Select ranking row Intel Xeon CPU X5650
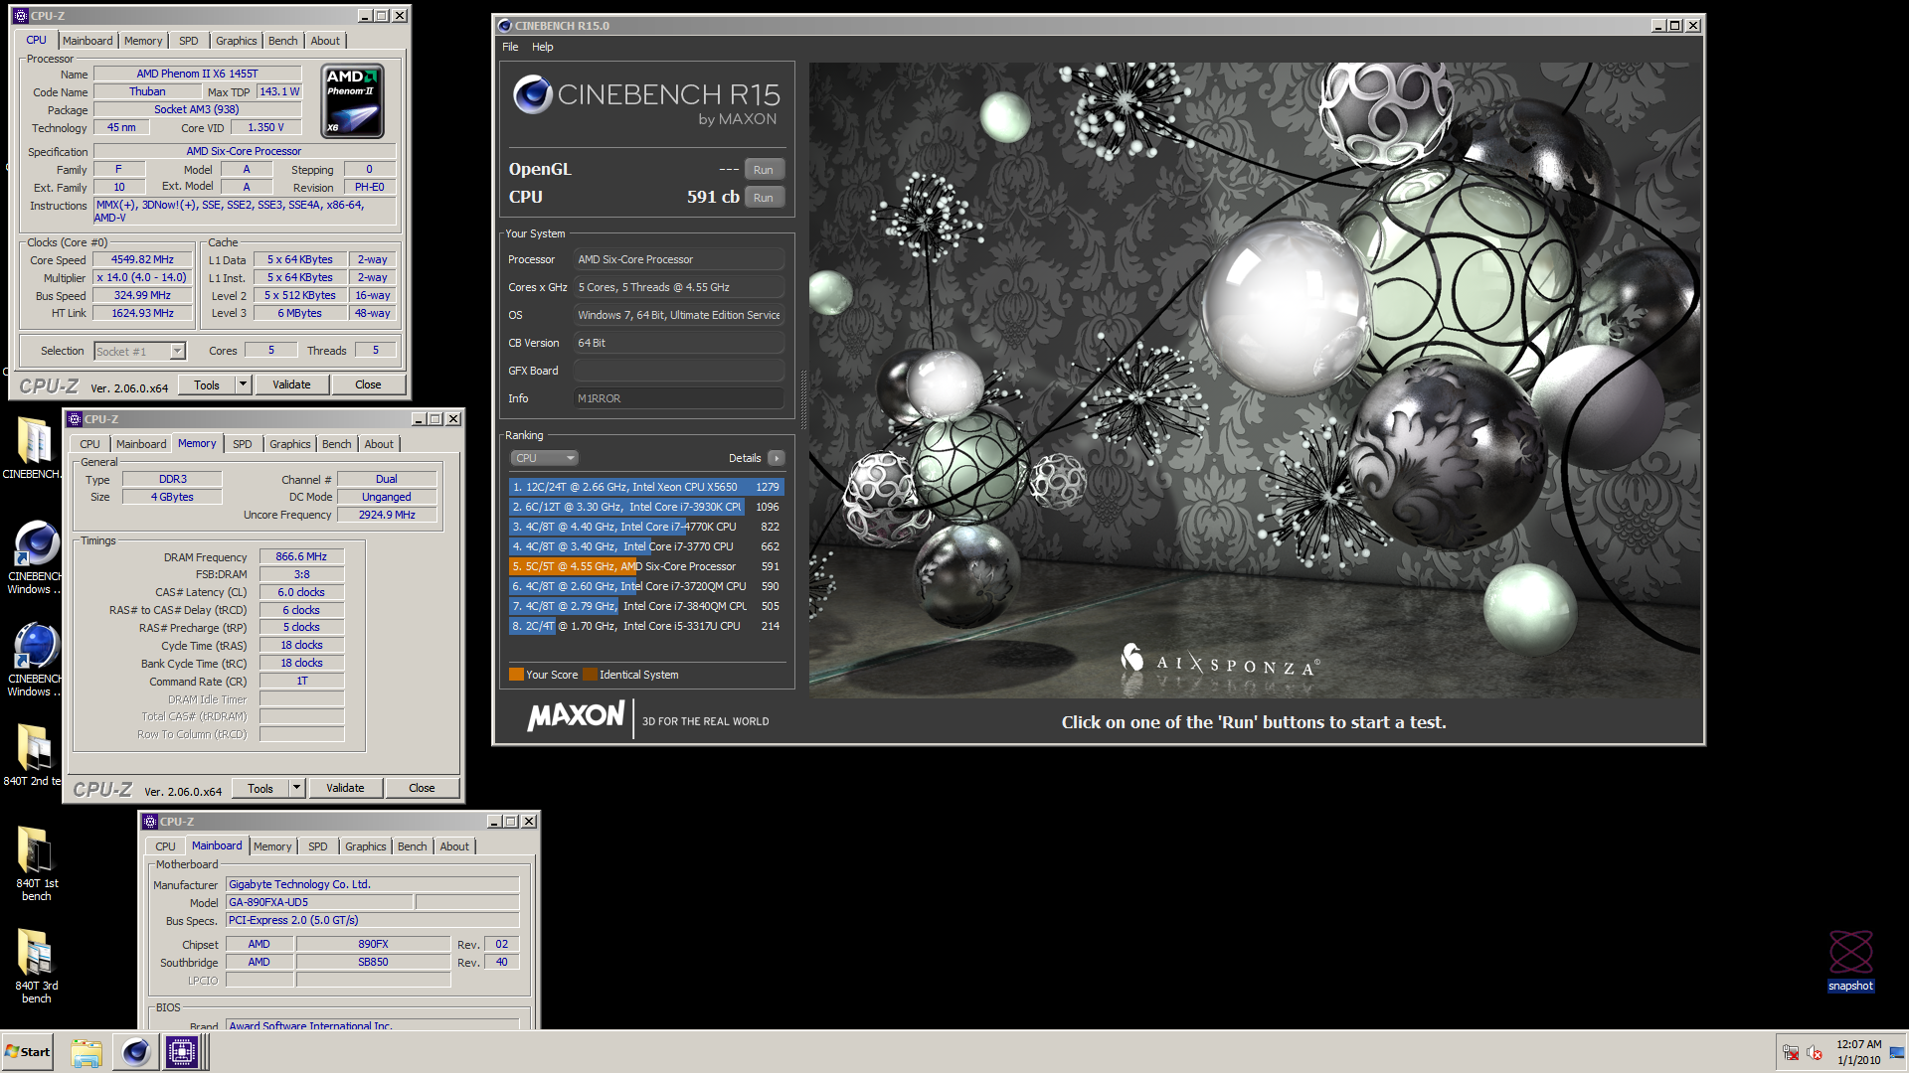This screenshot has height=1073, width=1909. coord(646,487)
